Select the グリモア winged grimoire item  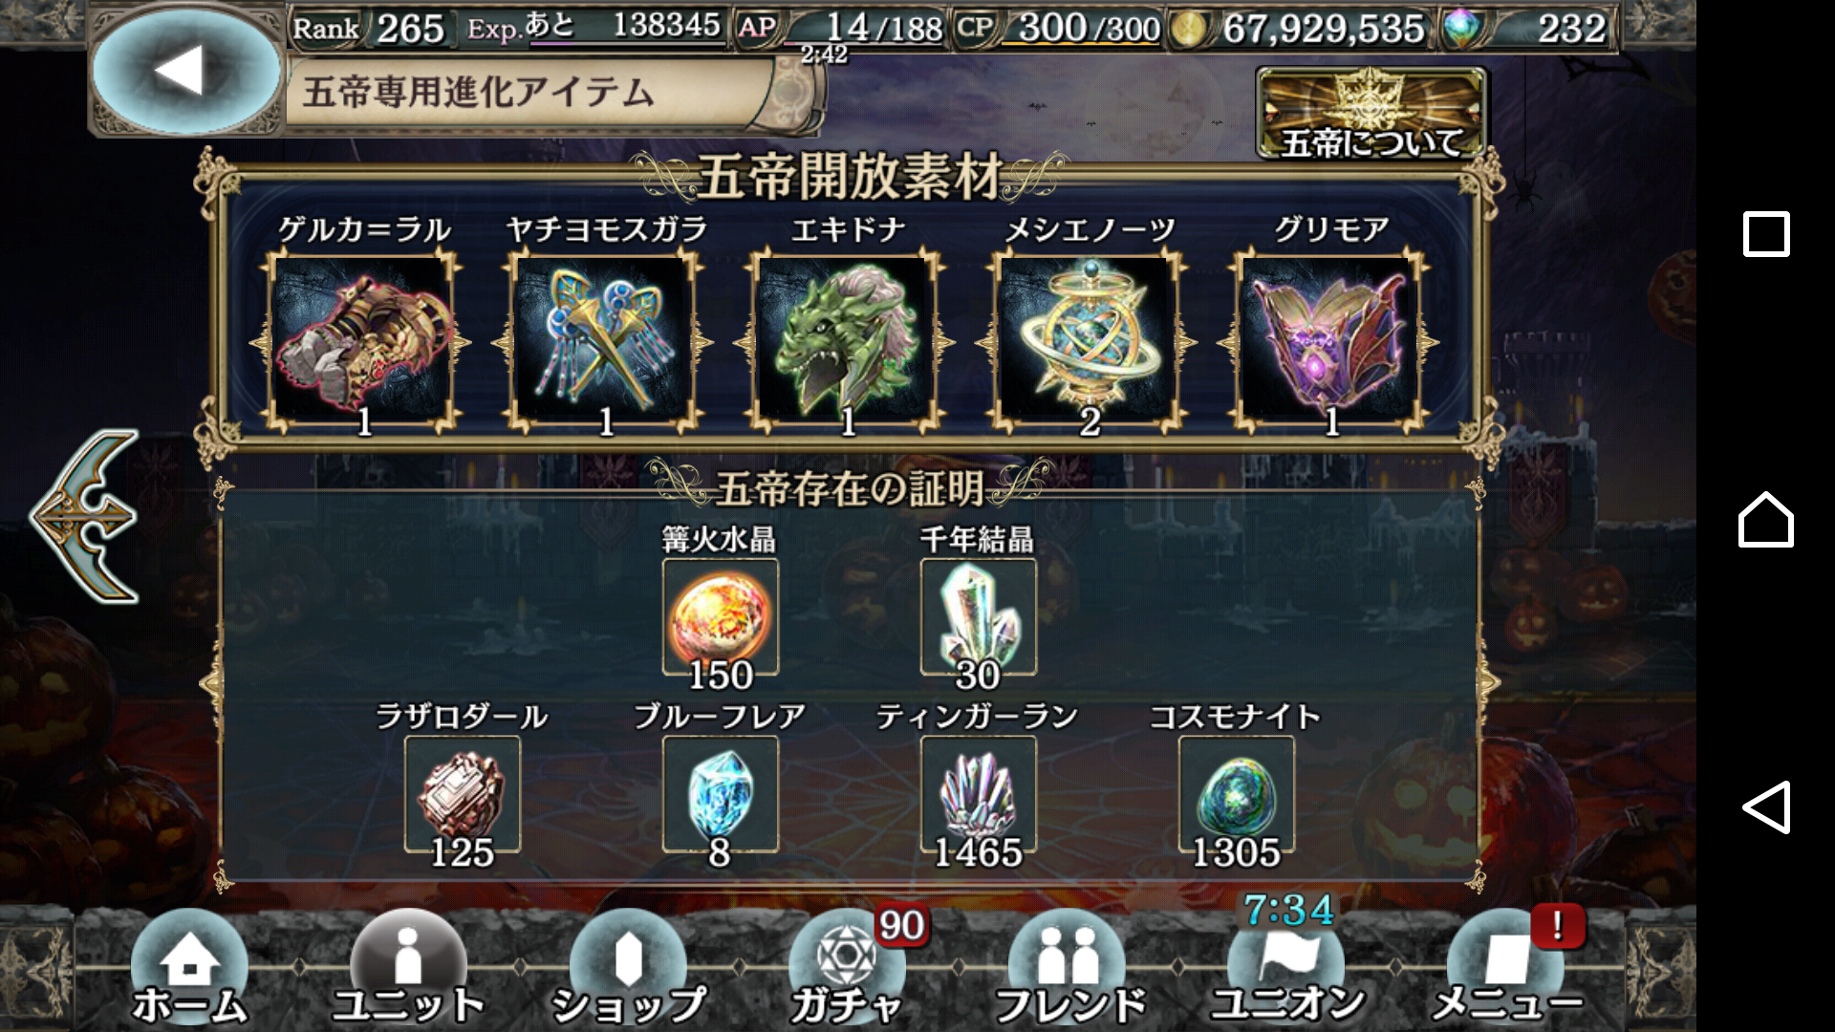[1329, 338]
